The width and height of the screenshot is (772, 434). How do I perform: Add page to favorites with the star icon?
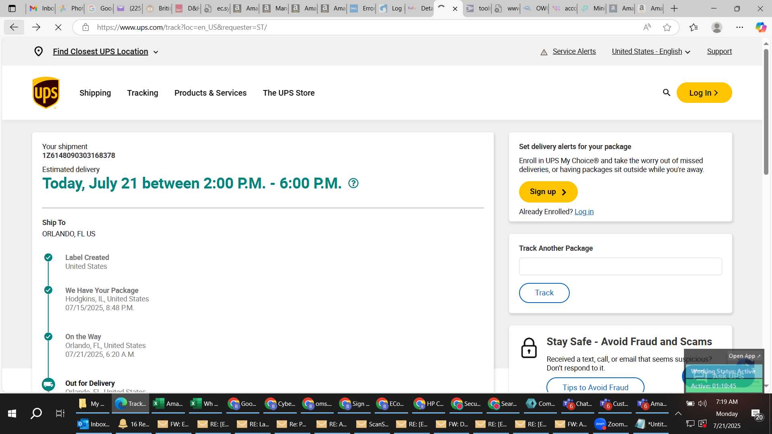(667, 27)
